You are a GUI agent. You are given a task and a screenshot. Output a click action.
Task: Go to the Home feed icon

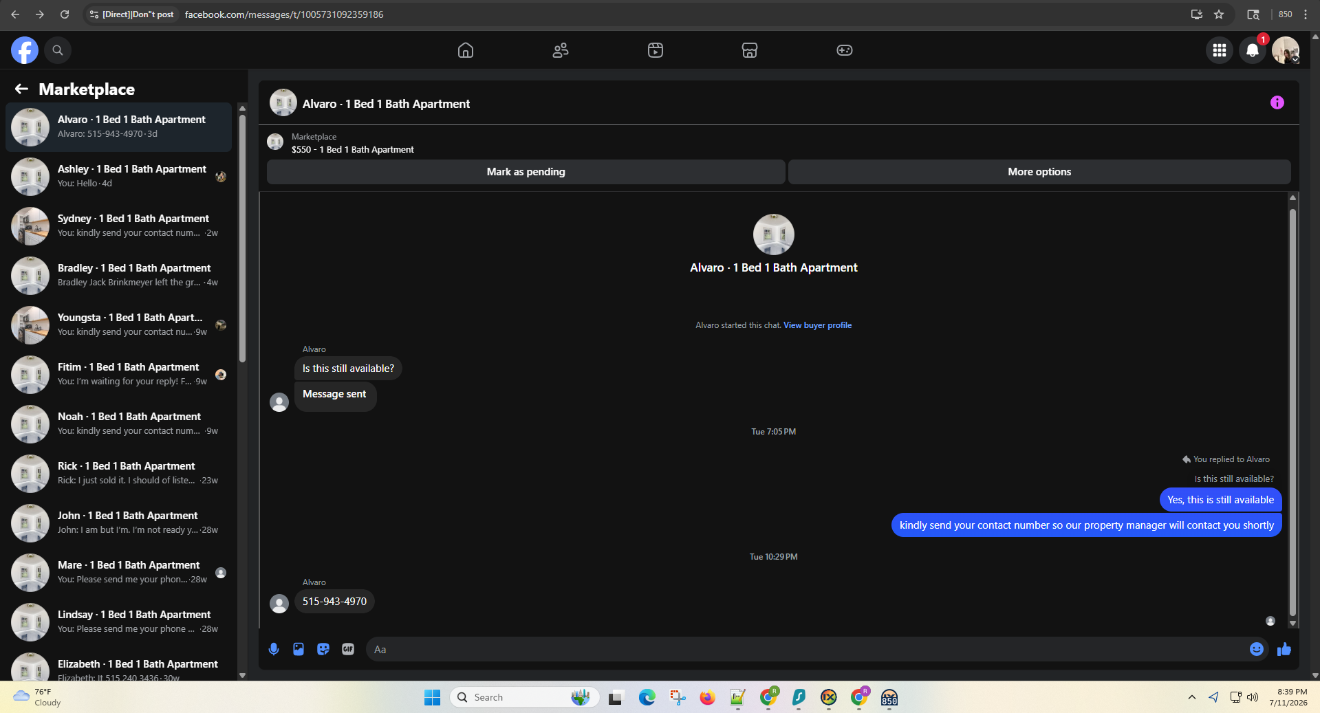pyautogui.click(x=466, y=50)
